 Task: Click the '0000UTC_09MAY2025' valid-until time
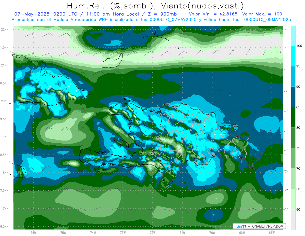click(x=267, y=20)
